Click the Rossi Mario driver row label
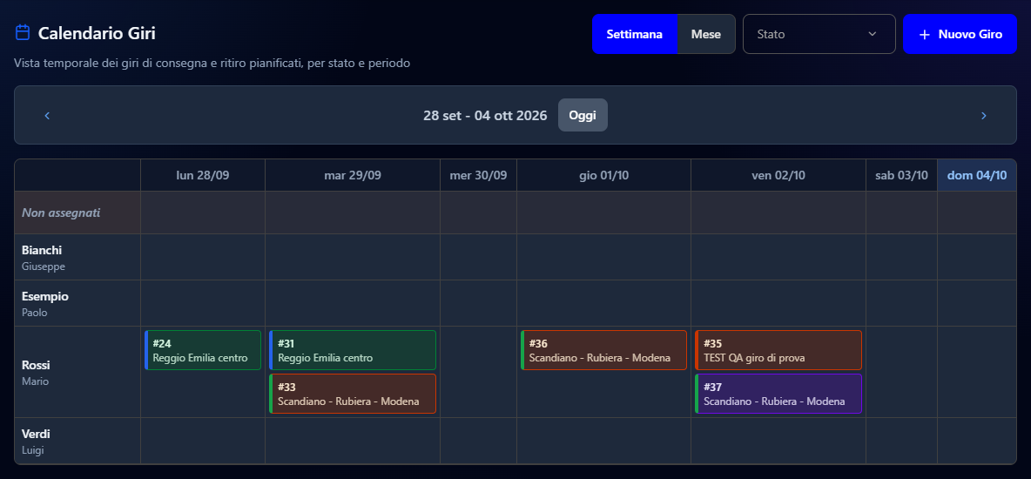Image resolution: width=1031 pixels, height=479 pixels. (x=77, y=372)
